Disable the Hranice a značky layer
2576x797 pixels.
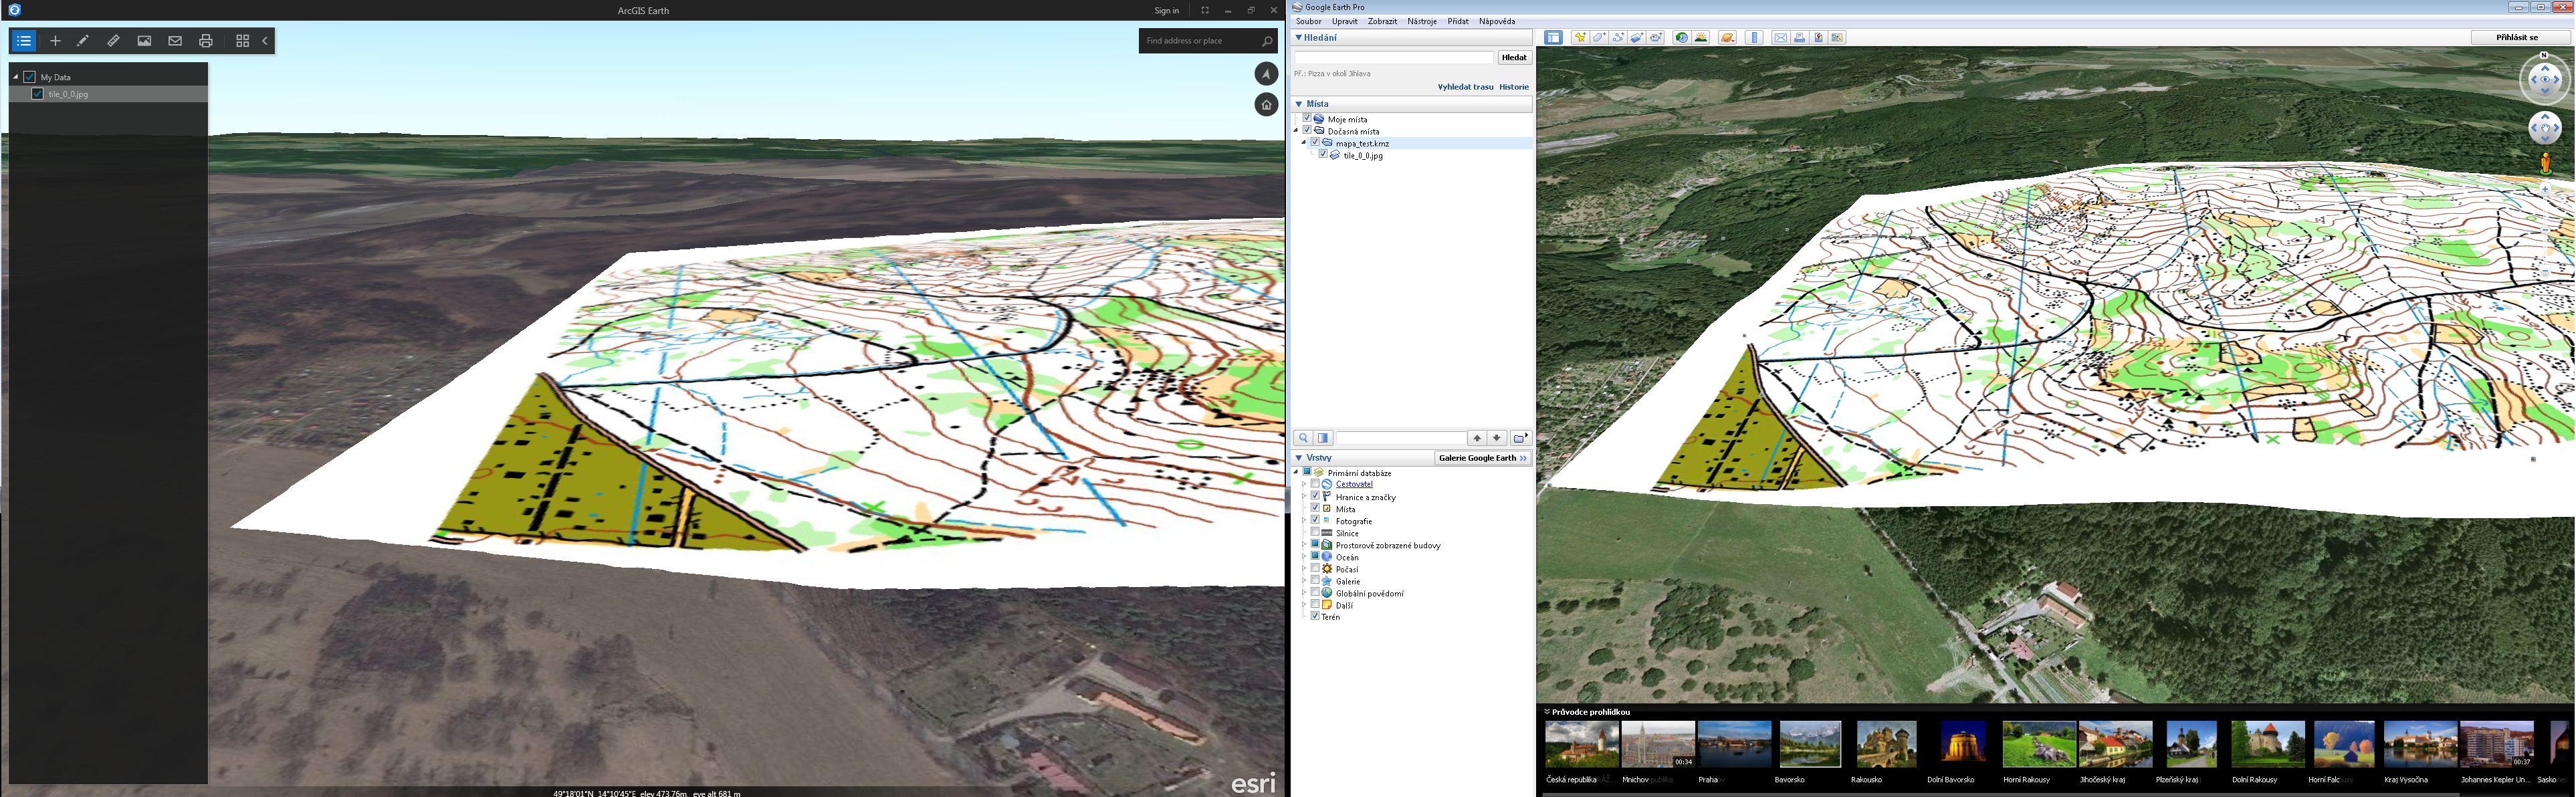tap(1315, 496)
